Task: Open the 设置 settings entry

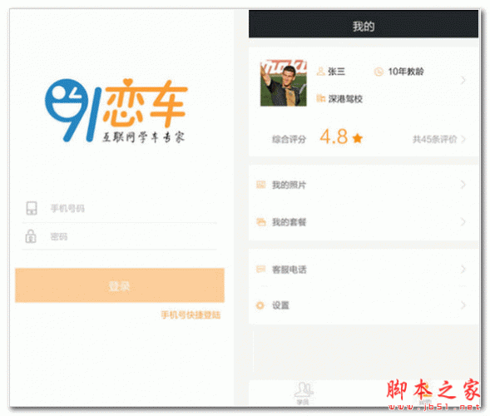Action: (364, 305)
